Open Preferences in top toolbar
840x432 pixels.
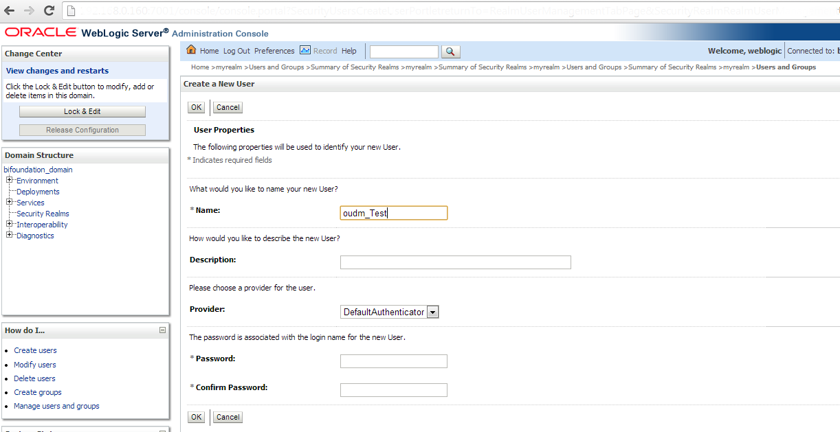[274, 51]
